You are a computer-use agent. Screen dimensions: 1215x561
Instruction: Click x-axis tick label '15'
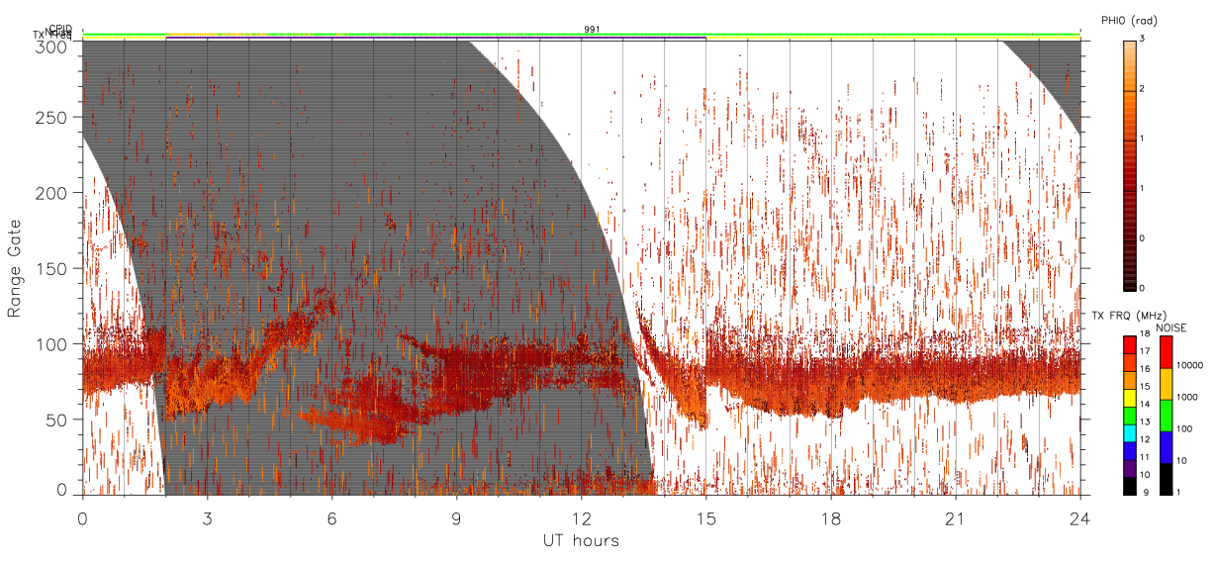pos(705,518)
